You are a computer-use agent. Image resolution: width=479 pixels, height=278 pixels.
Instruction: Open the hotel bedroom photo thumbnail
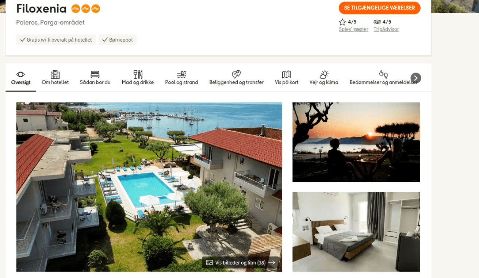pyautogui.click(x=356, y=232)
